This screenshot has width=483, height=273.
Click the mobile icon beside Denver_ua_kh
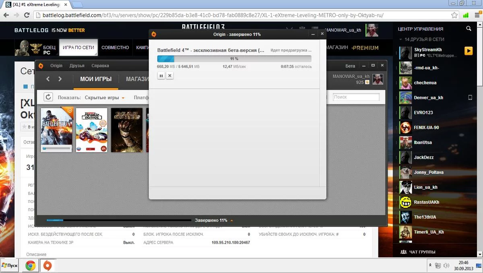tap(470, 97)
